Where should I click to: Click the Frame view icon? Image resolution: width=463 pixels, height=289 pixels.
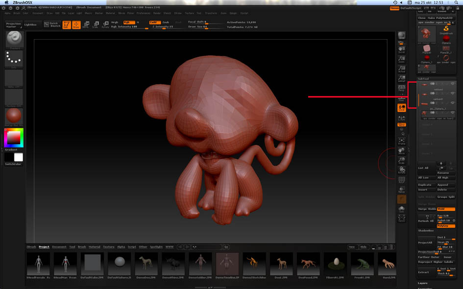(x=401, y=141)
